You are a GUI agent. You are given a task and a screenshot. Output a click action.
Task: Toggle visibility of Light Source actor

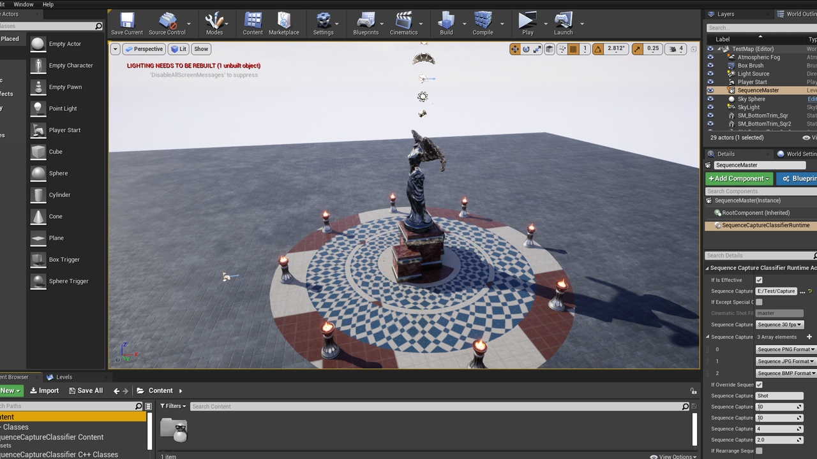[x=710, y=74]
